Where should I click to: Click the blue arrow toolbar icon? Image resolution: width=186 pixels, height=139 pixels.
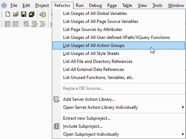(43, 15)
